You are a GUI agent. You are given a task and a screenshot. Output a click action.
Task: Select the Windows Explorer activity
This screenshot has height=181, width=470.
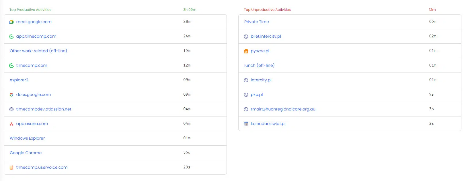27,138
